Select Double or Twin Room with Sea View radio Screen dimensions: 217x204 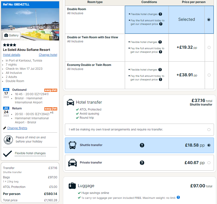coord(209,47)
